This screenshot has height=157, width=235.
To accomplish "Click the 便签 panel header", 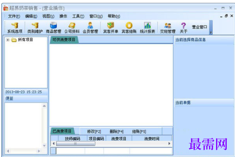I will (x=26, y=98).
